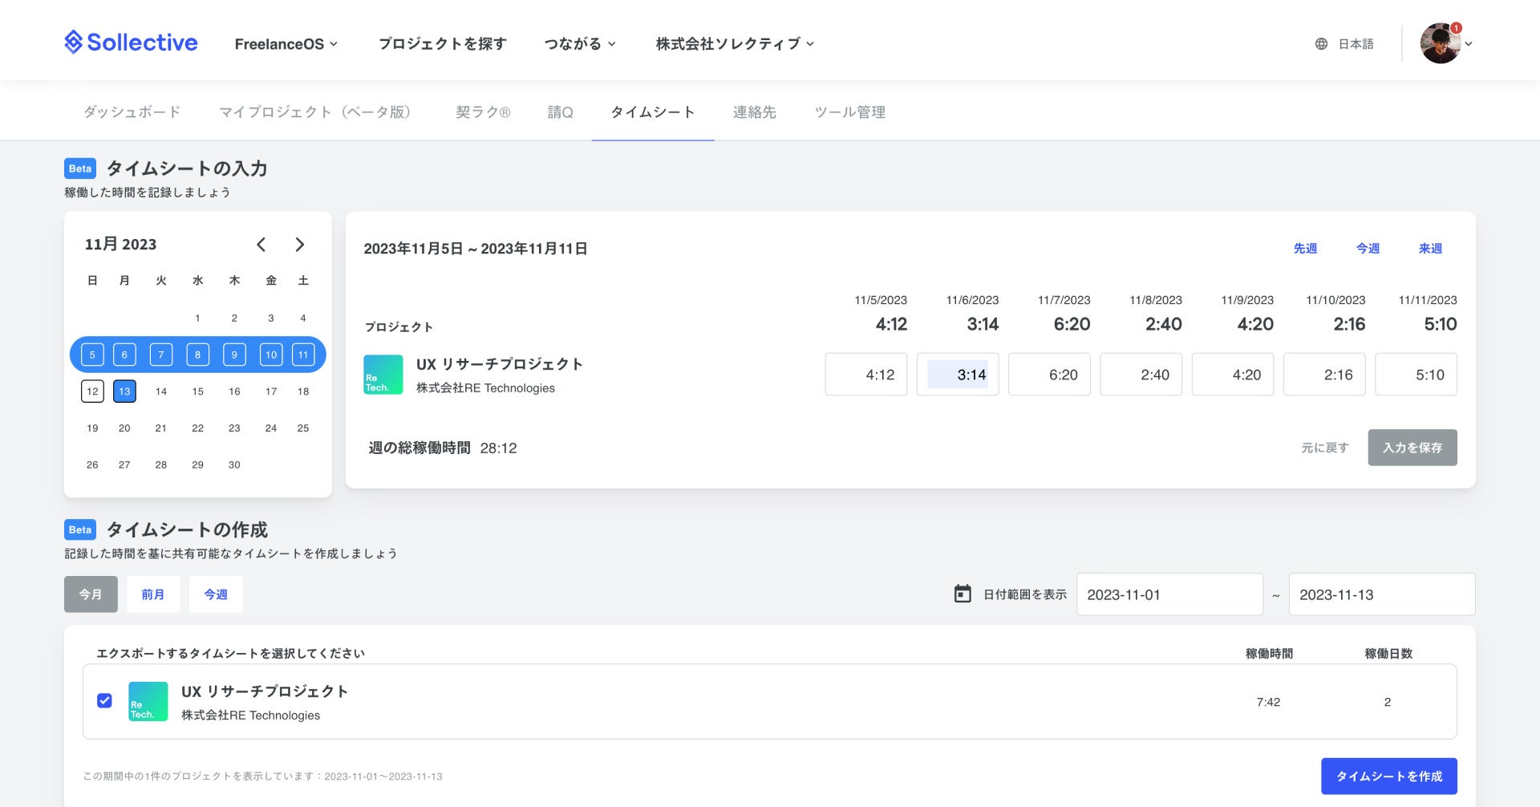1540x807 pixels.
Task: Go to next month in calendar
Action: coord(300,245)
